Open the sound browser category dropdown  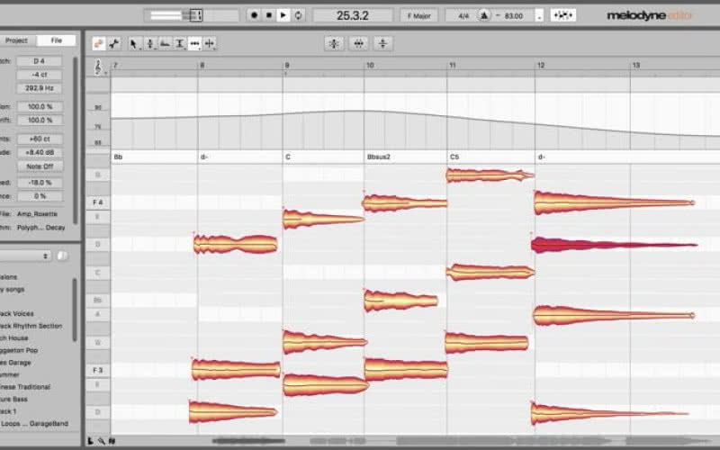coord(25,256)
